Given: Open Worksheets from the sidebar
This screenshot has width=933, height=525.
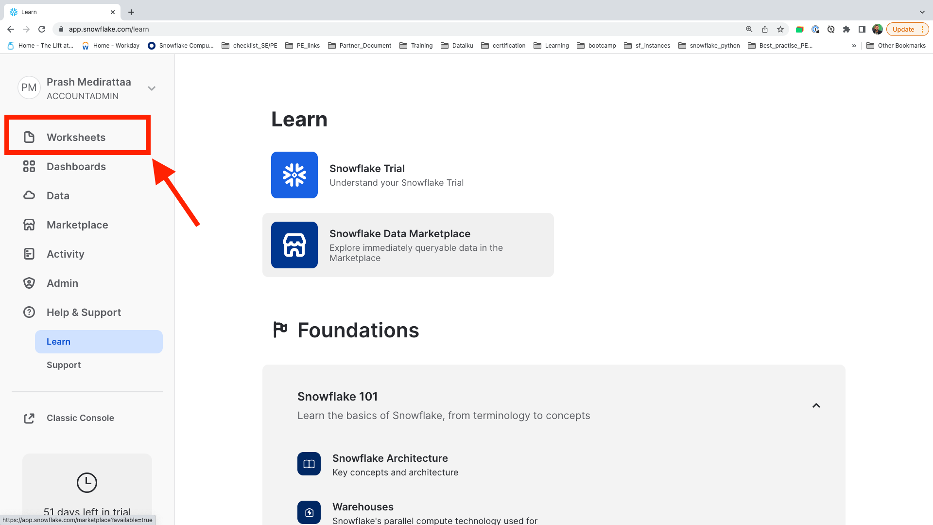Looking at the screenshot, I should (76, 137).
